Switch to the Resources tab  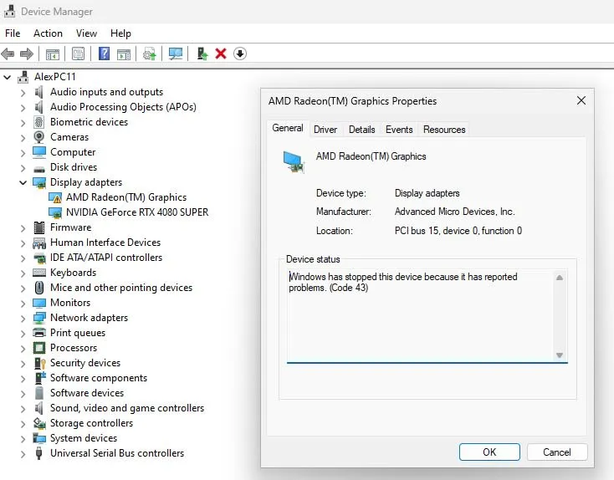coord(444,130)
